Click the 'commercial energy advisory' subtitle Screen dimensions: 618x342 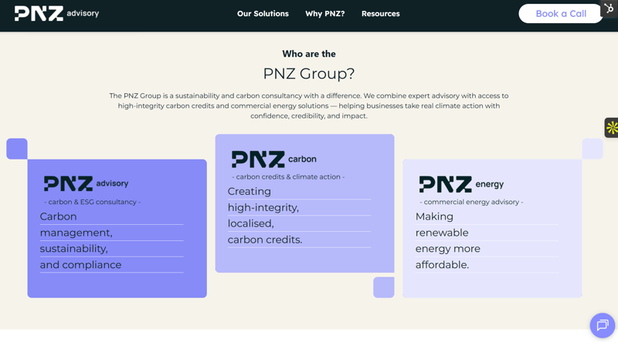click(x=471, y=202)
